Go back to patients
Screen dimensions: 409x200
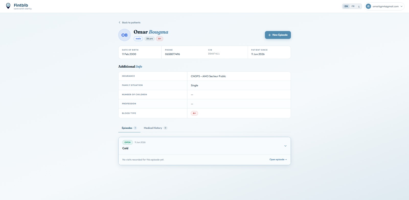(x=129, y=22)
